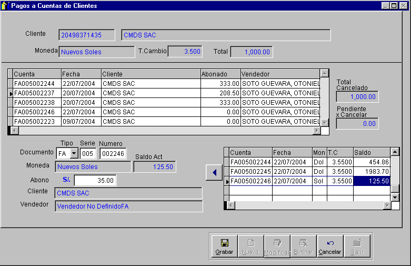Select upper grid cell FA005002237
411x266 pixels.
tap(37, 93)
